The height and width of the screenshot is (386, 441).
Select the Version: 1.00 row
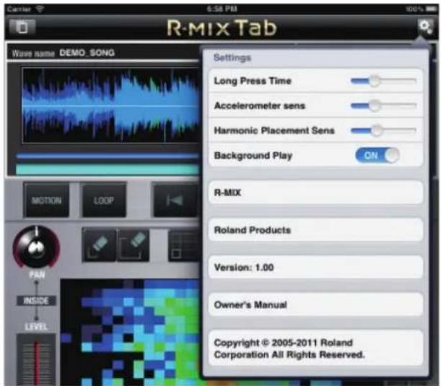pos(316,268)
